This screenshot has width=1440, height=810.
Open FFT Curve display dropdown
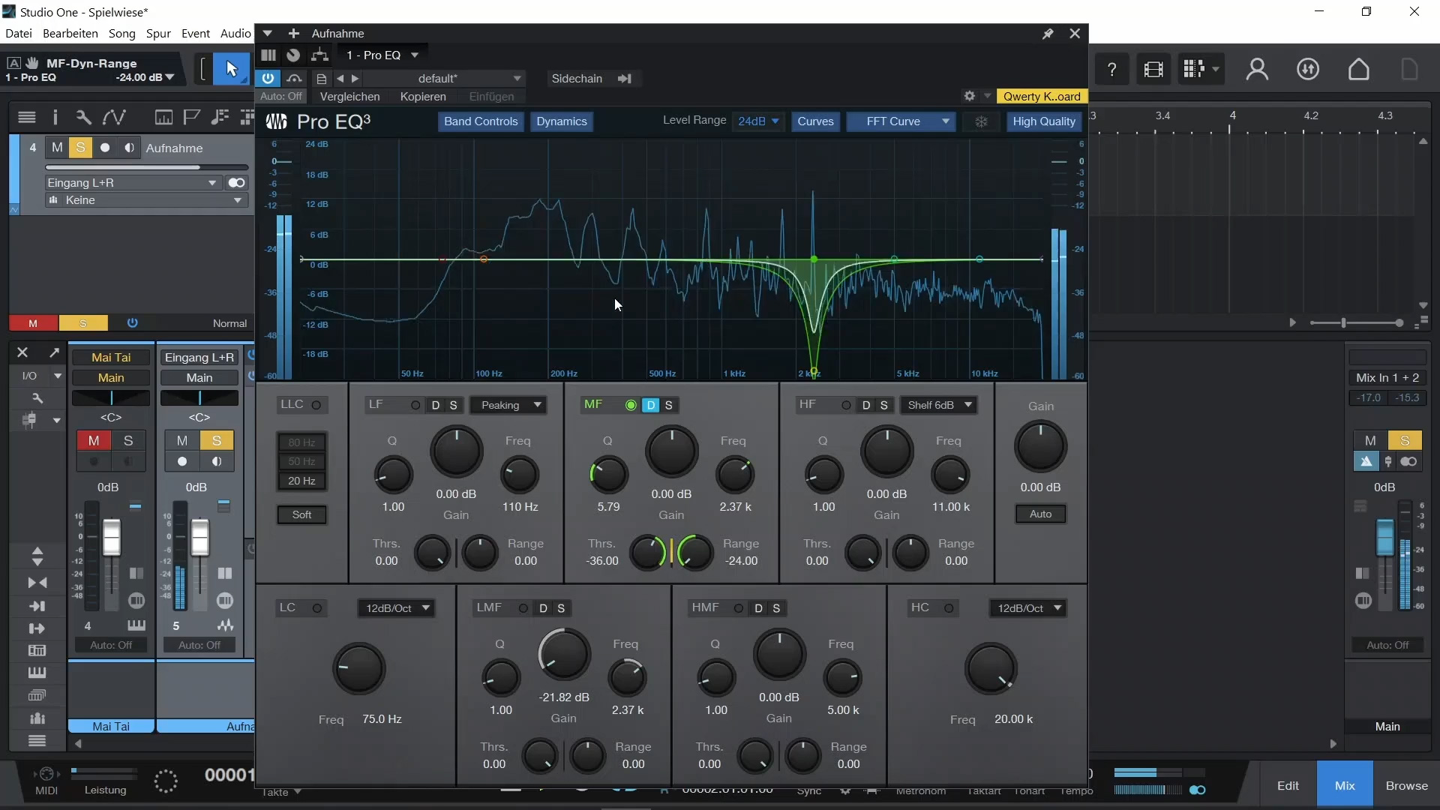901,121
